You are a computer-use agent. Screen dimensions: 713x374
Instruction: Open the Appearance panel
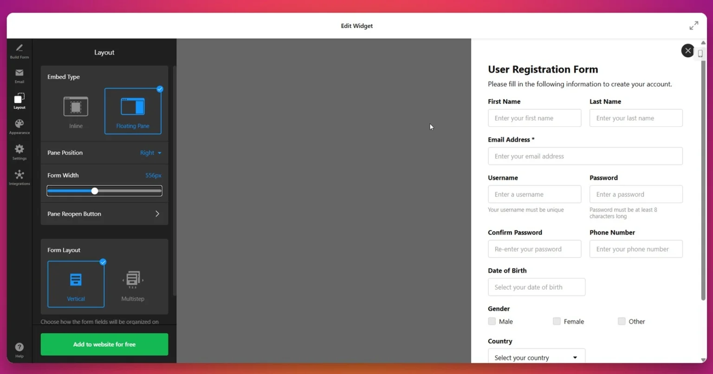click(x=19, y=126)
